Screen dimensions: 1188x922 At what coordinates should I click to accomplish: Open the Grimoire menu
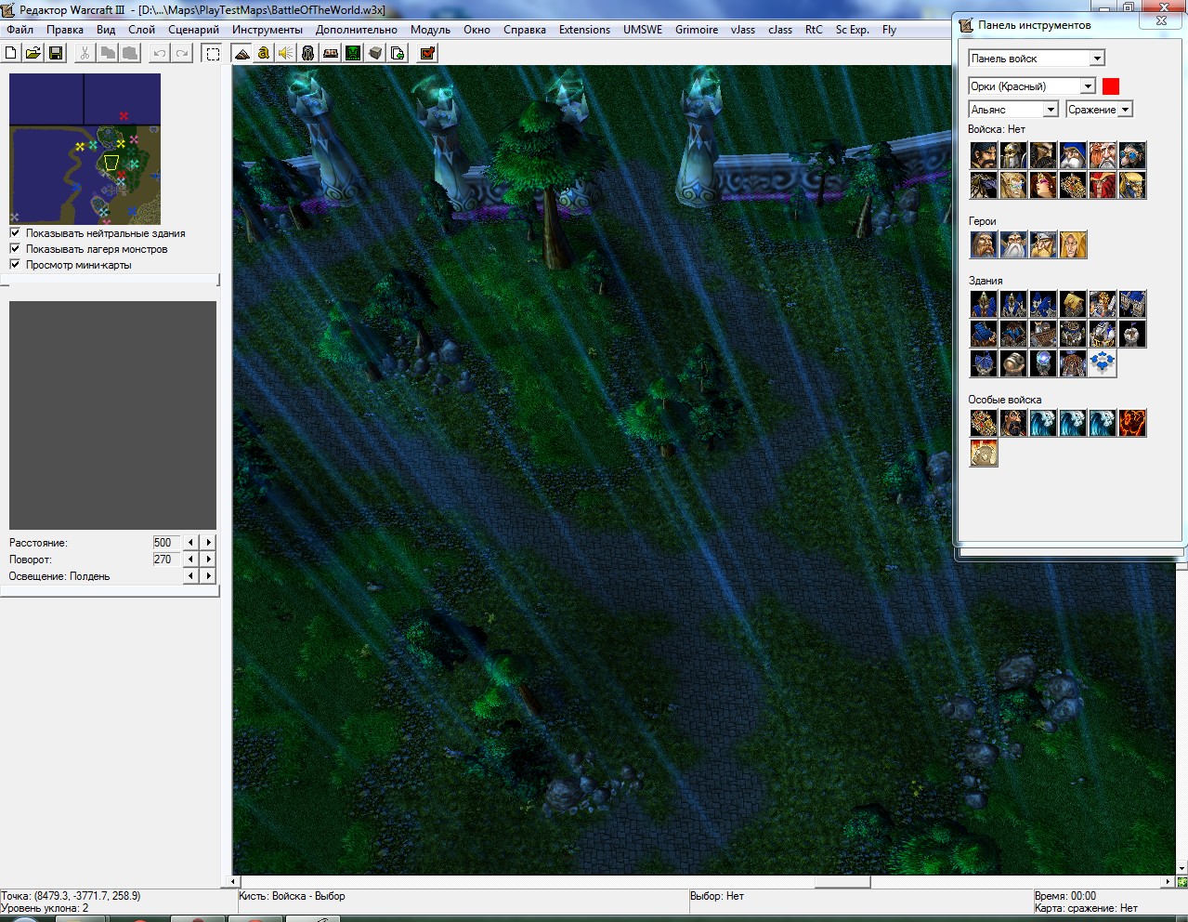[x=697, y=30]
